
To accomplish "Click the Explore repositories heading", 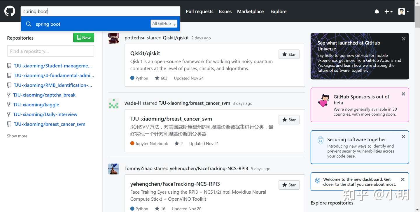I will [x=332, y=203].
